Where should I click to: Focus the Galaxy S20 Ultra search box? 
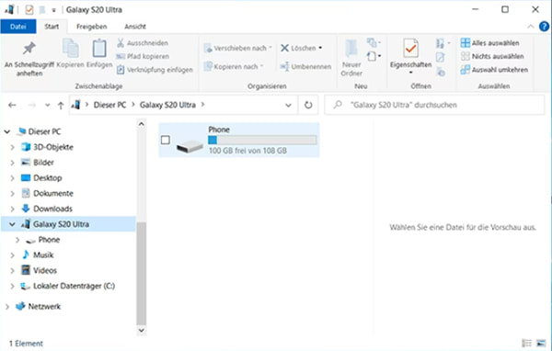[434, 105]
